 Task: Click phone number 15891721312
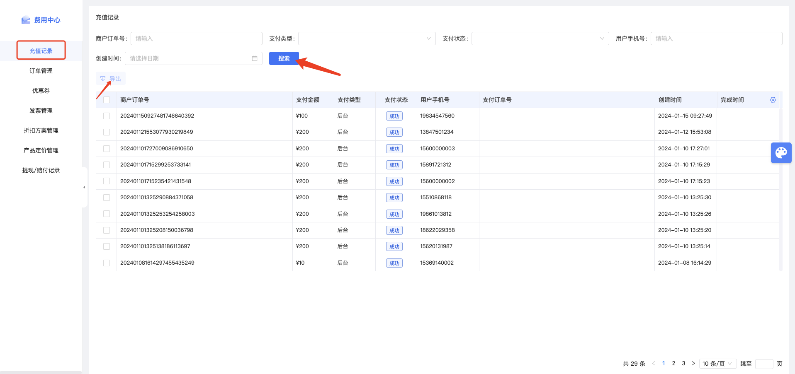point(435,165)
